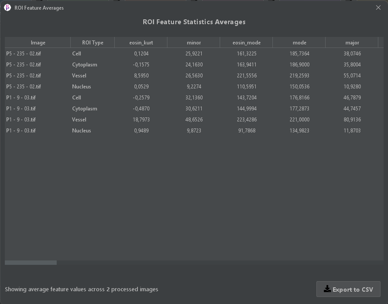Click the download icon on Export to CSV

click(327, 289)
